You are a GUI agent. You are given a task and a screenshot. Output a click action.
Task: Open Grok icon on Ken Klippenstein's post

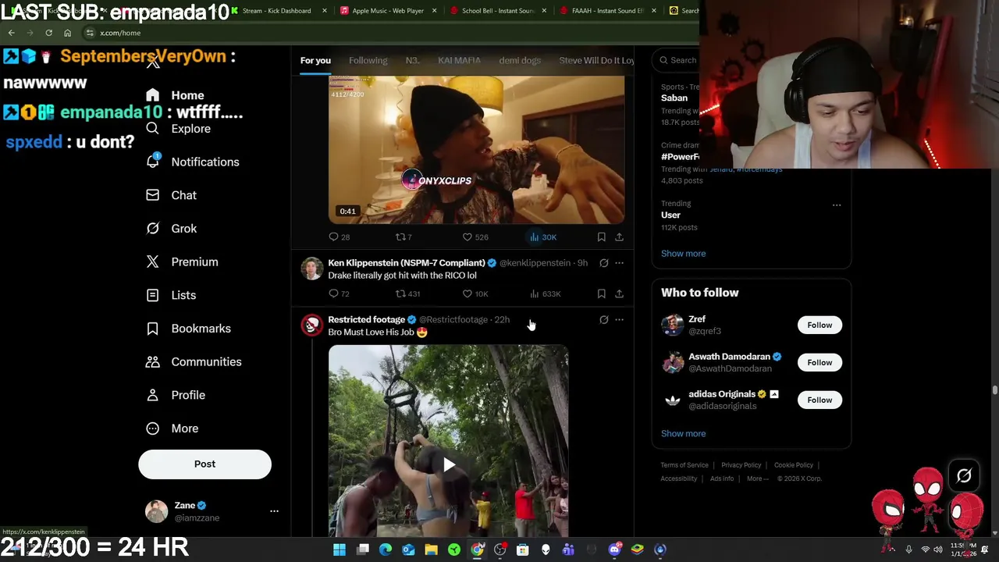pos(603,263)
